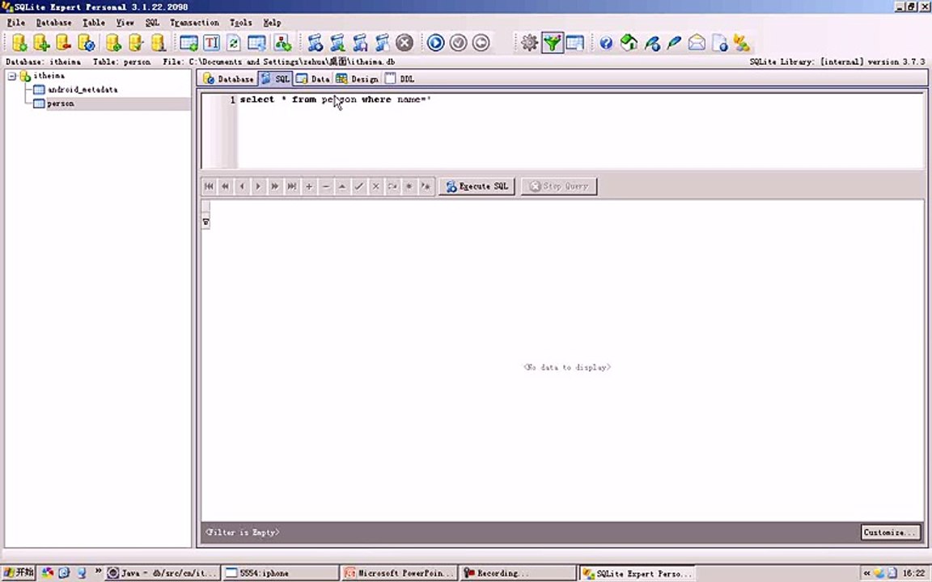Click the small grid indicator box below navigator
Screen dimensions: 932x582
coord(205,222)
